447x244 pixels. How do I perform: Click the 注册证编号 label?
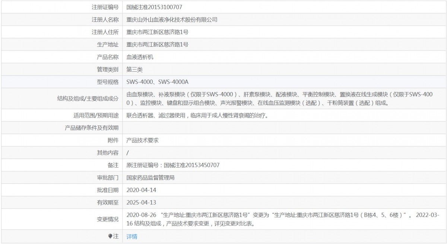click(x=105, y=7)
